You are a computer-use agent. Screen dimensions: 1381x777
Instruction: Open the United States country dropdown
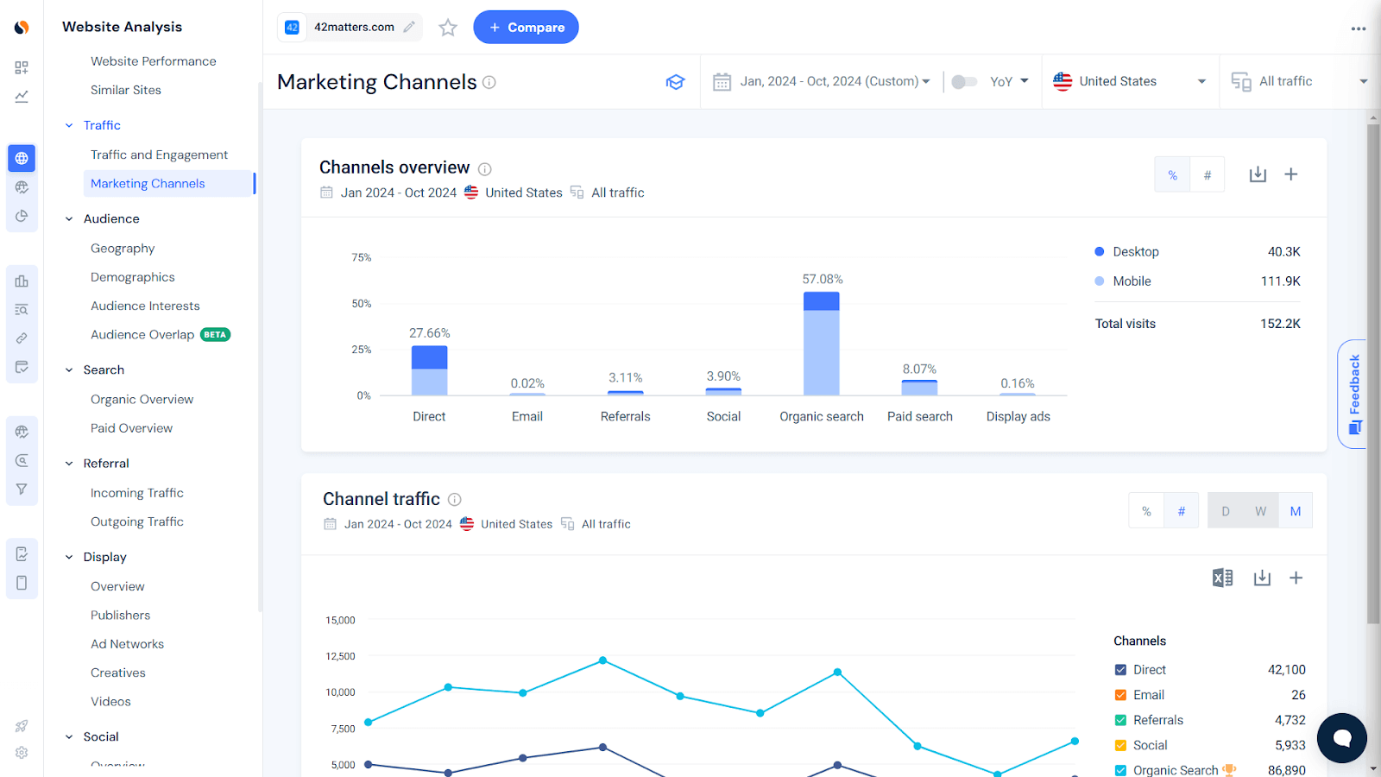point(1129,81)
